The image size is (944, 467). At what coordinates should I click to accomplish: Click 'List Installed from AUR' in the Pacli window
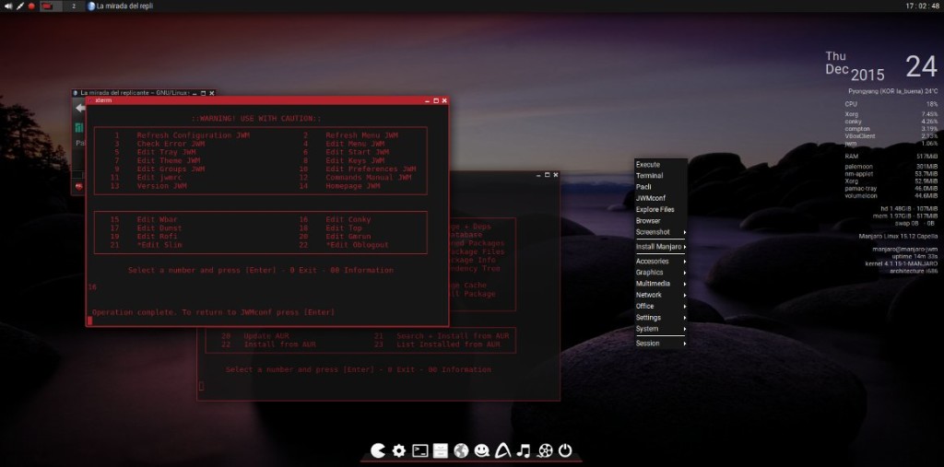448,344
